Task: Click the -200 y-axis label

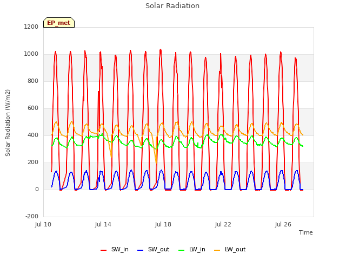Action: click(x=32, y=216)
